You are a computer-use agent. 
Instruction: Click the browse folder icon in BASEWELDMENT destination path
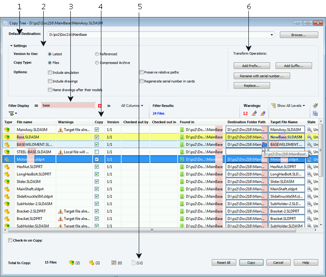(x=264, y=144)
